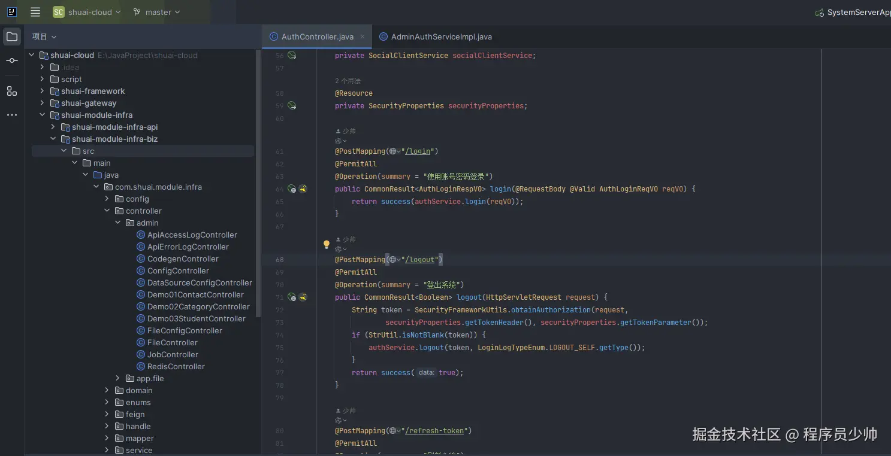Close the AuthController.java tab
Screen dimensions: 891x456
coord(363,37)
